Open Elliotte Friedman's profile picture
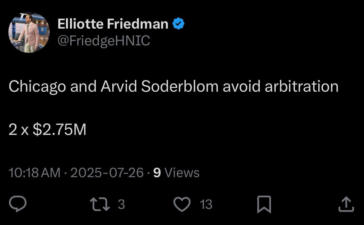 click(x=29, y=32)
